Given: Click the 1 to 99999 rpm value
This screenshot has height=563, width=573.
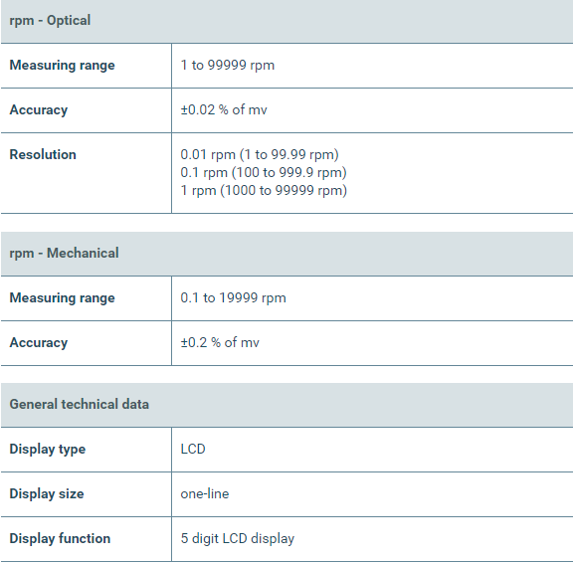Looking at the screenshot, I should [x=227, y=65].
